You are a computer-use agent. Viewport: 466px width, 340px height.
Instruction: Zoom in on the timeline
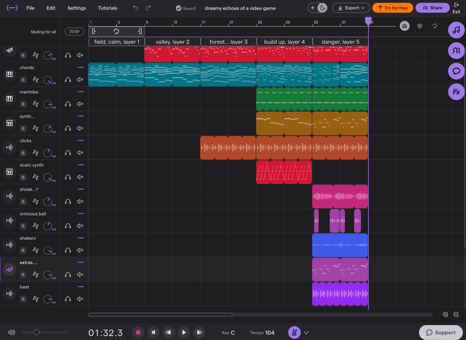tap(445, 315)
